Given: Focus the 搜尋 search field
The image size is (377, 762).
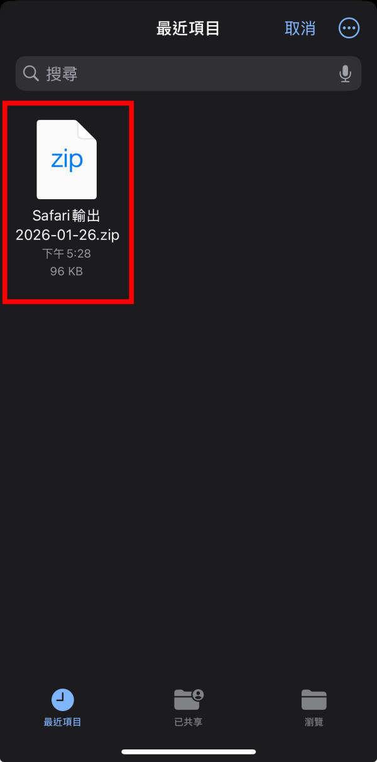Looking at the screenshot, I should pos(188,73).
